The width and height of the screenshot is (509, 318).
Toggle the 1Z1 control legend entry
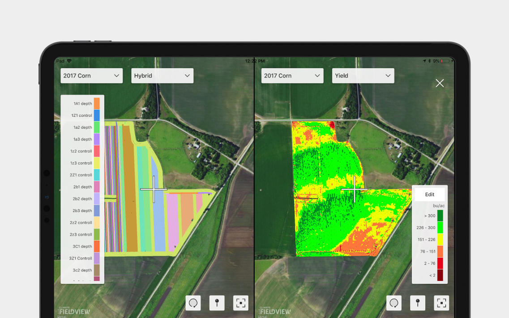[x=82, y=115]
